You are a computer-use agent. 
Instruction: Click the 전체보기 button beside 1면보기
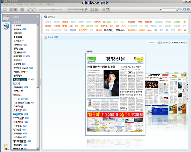point(179,43)
